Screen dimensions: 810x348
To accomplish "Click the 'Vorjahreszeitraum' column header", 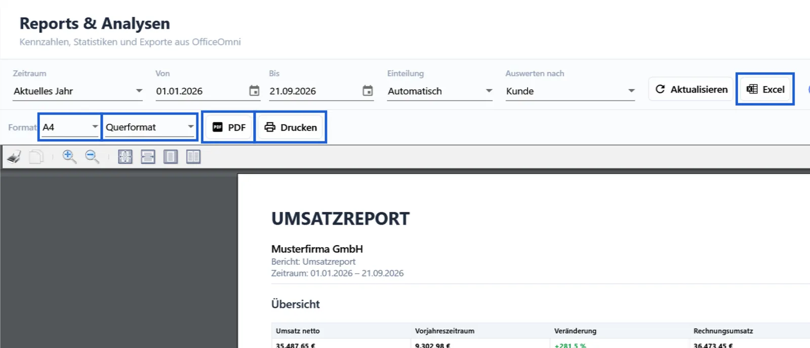I will (x=444, y=331).
